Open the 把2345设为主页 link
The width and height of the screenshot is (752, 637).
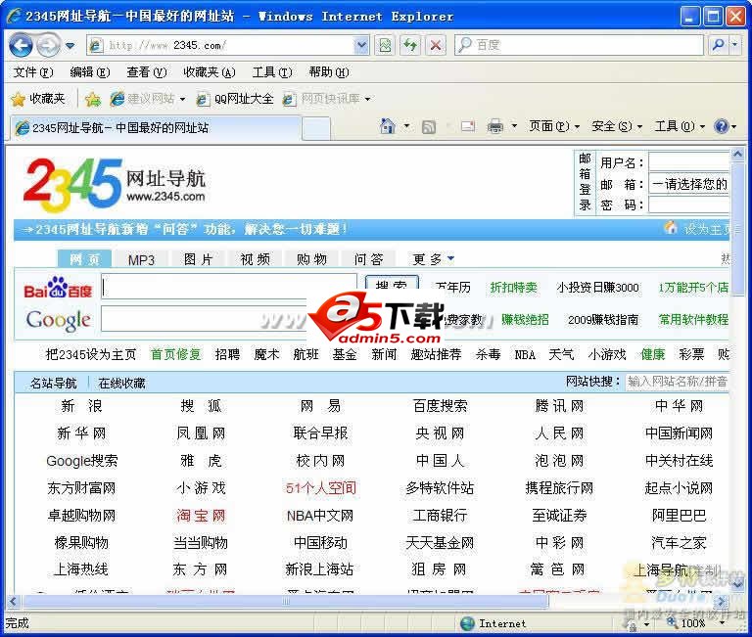coord(91,354)
